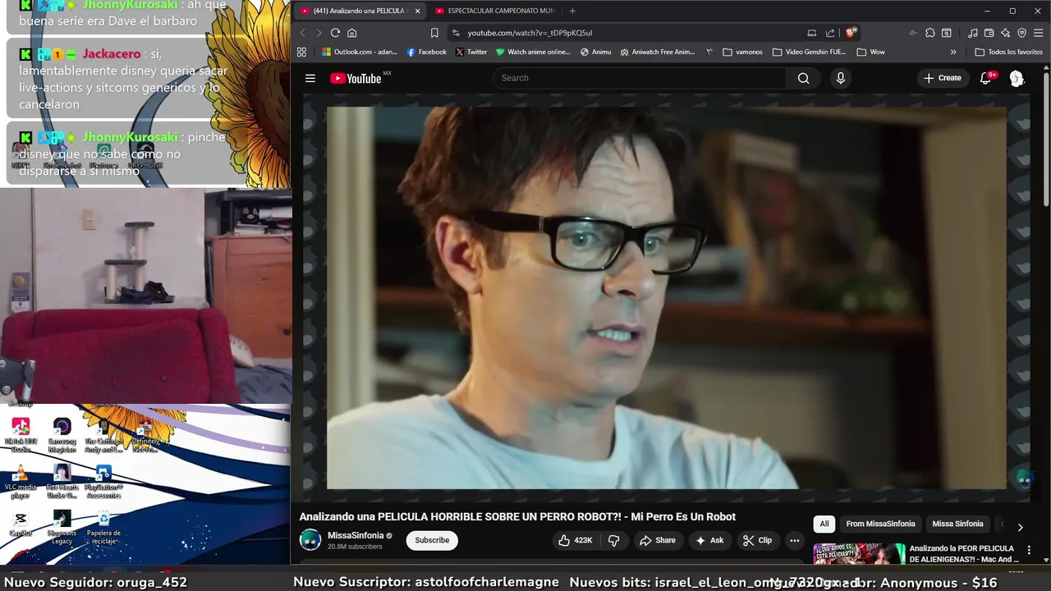
Task: Open YouTube notifications bell
Action: pyautogui.click(x=986, y=78)
